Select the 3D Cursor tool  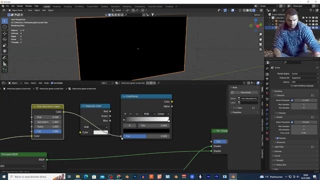[4, 27]
